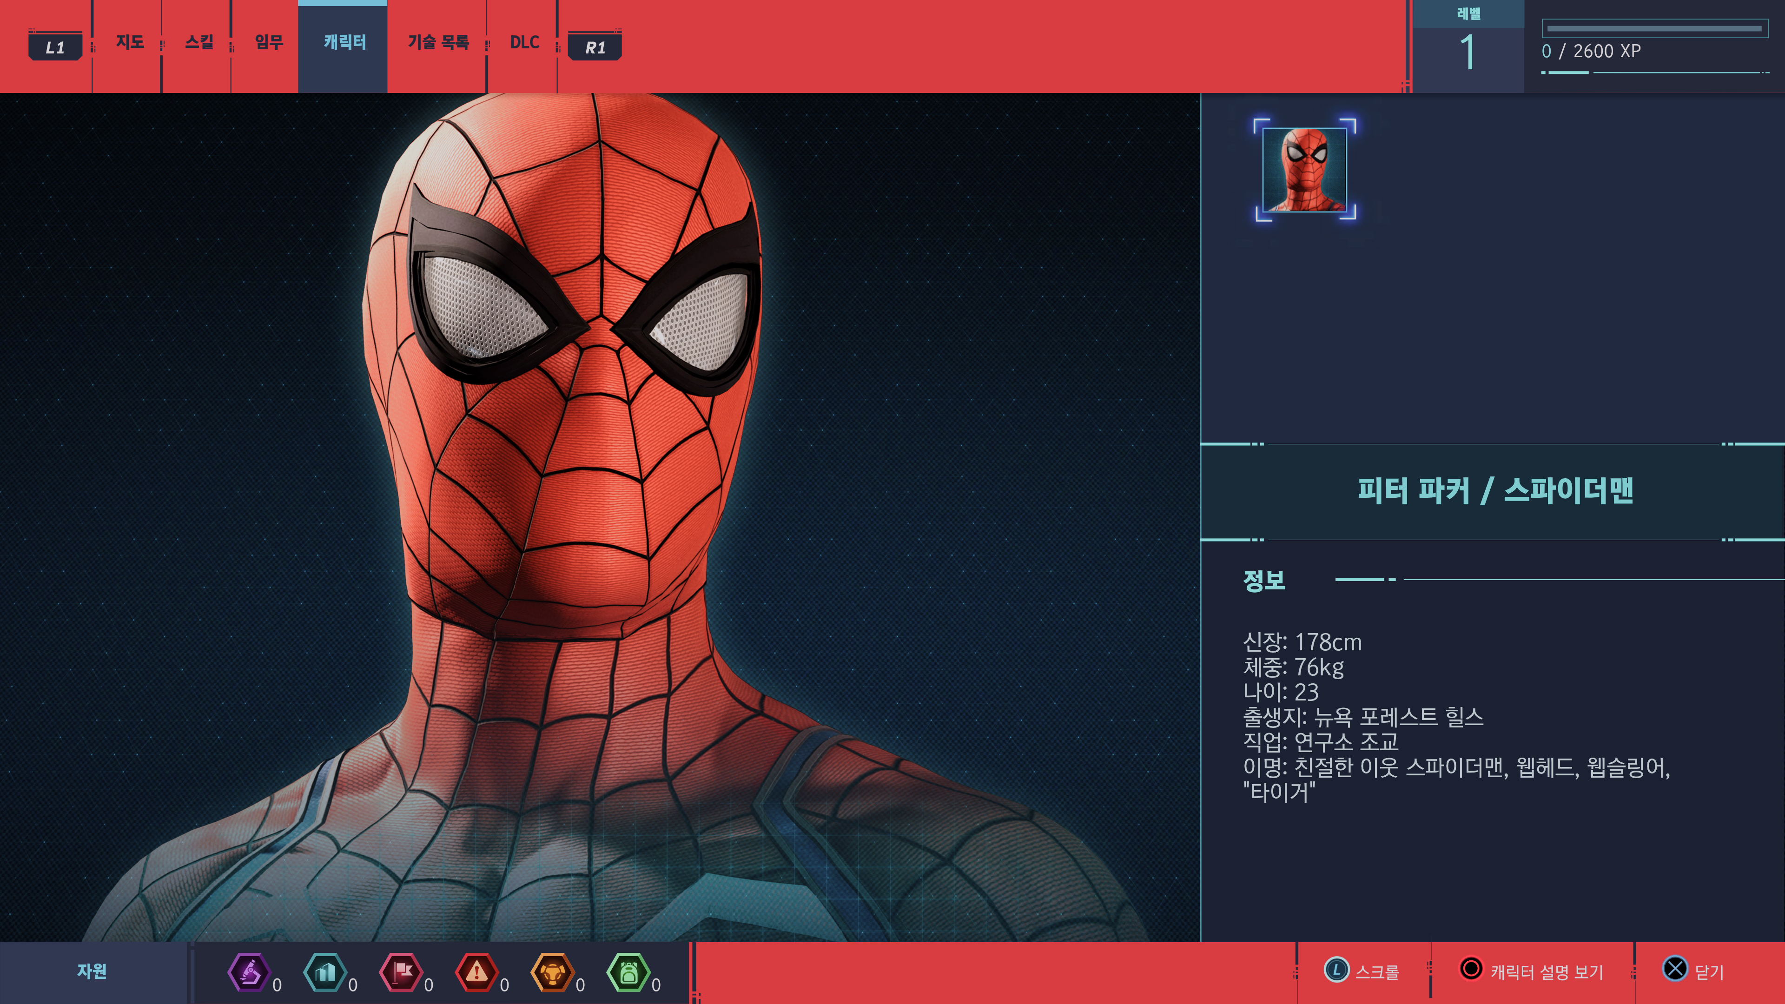The height and width of the screenshot is (1004, 1785).
Task: Click the 닫기 label
Action: pos(1709,973)
